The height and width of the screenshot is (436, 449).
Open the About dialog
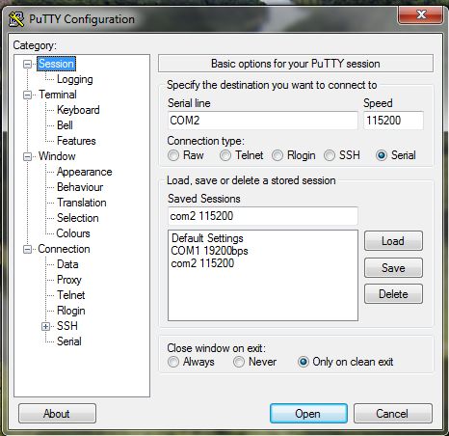click(57, 414)
